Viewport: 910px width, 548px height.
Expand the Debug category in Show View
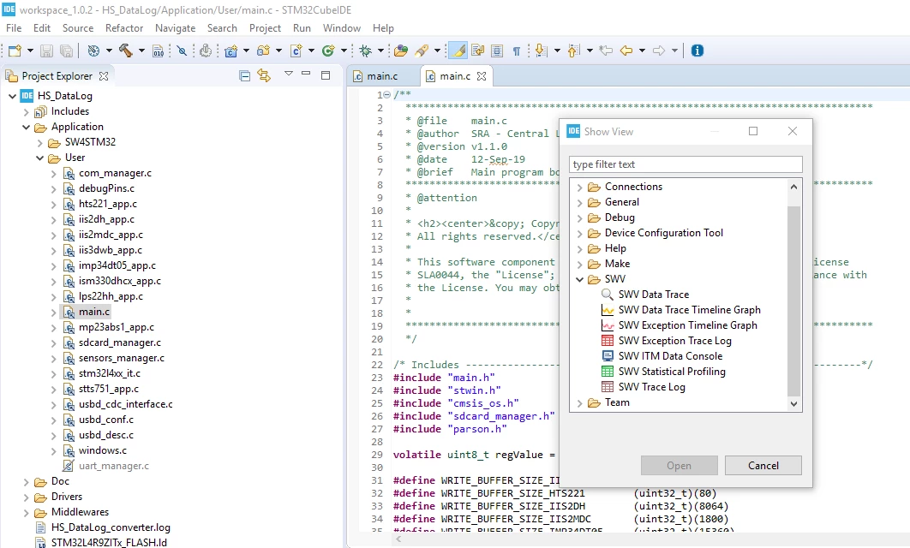click(579, 218)
